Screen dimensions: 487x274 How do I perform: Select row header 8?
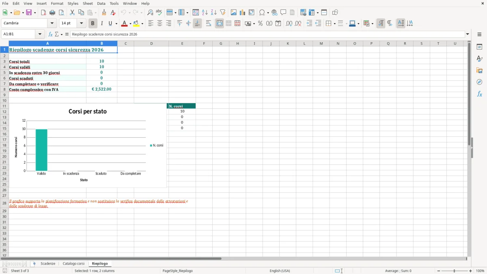(4, 89)
